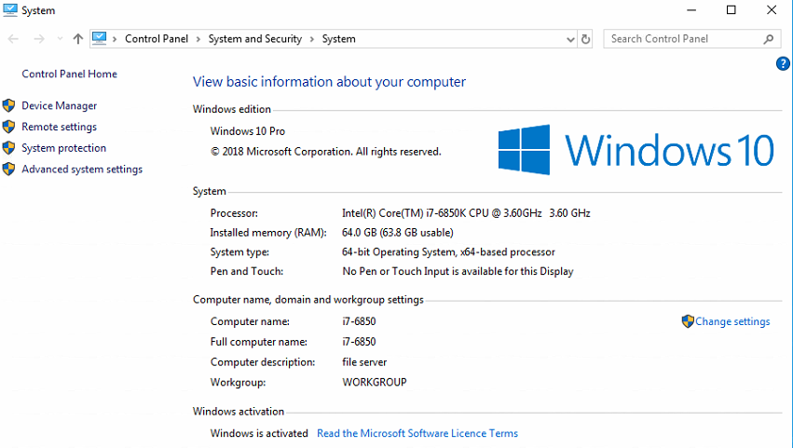
Task: Open the recent locations dropdown arrow
Action: (x=61, y=39)
